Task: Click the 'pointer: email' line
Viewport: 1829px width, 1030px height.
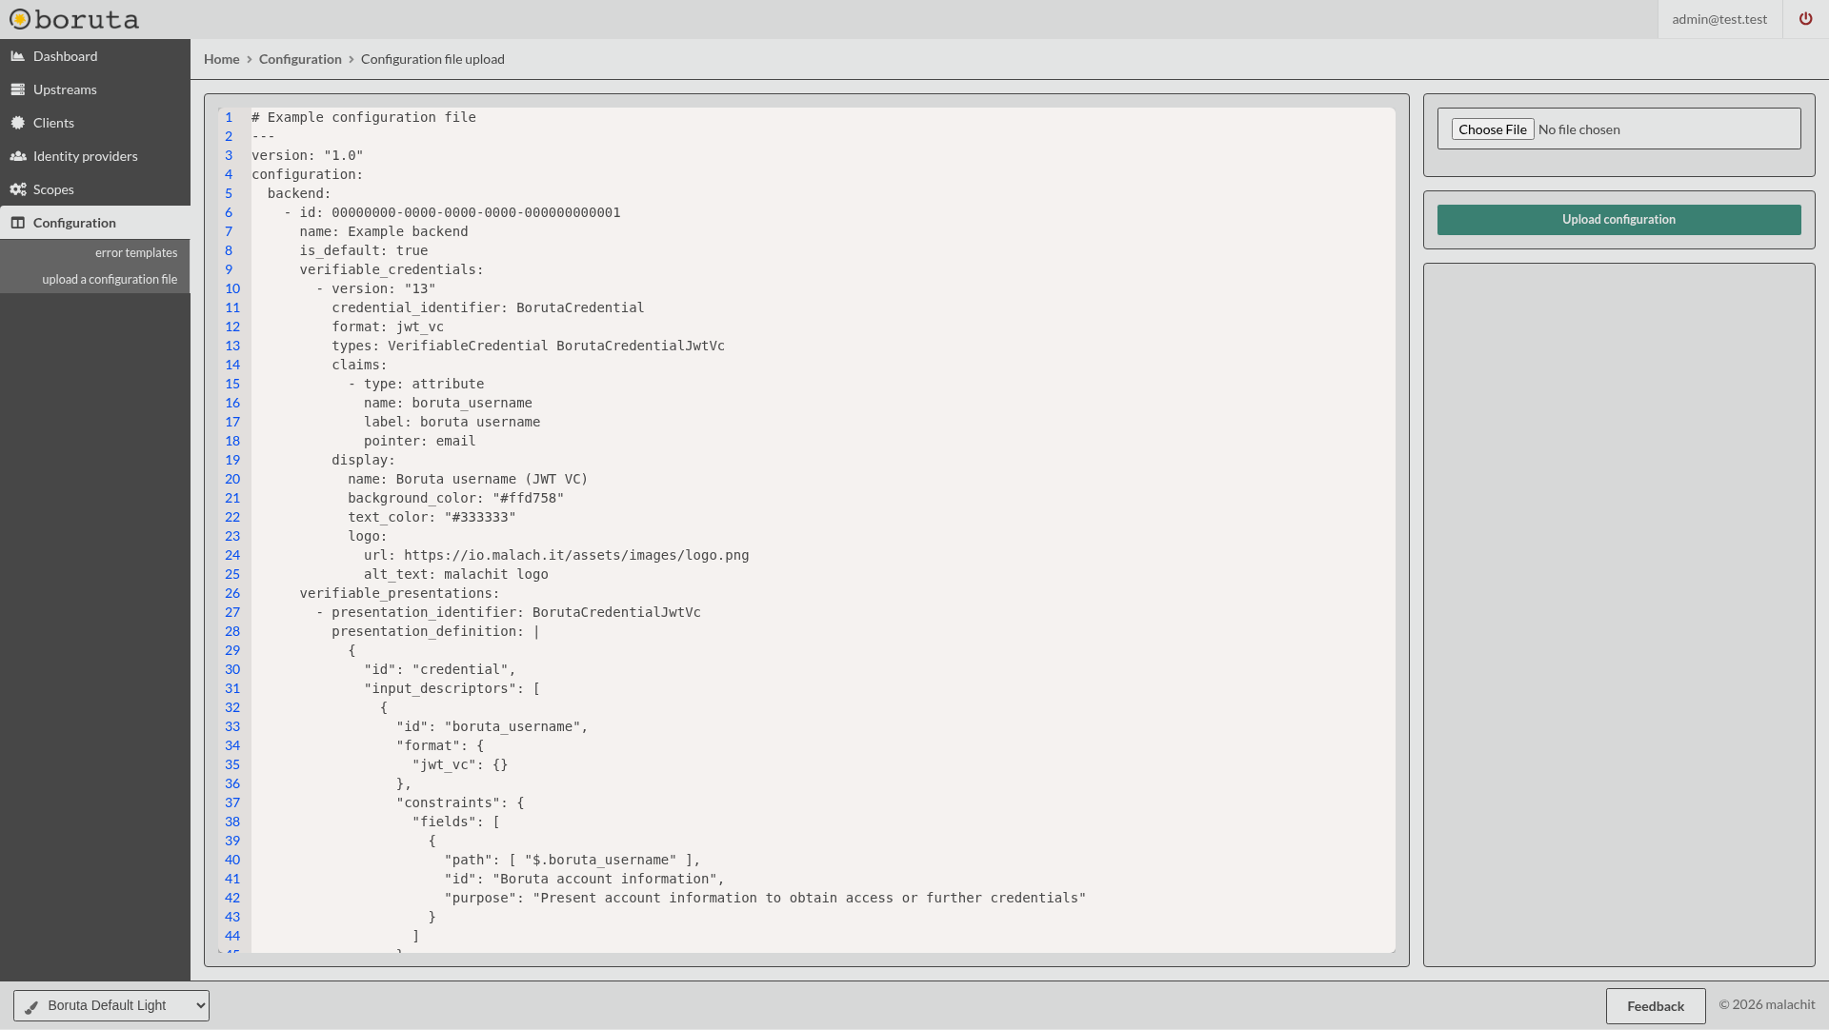Action: 419,441
